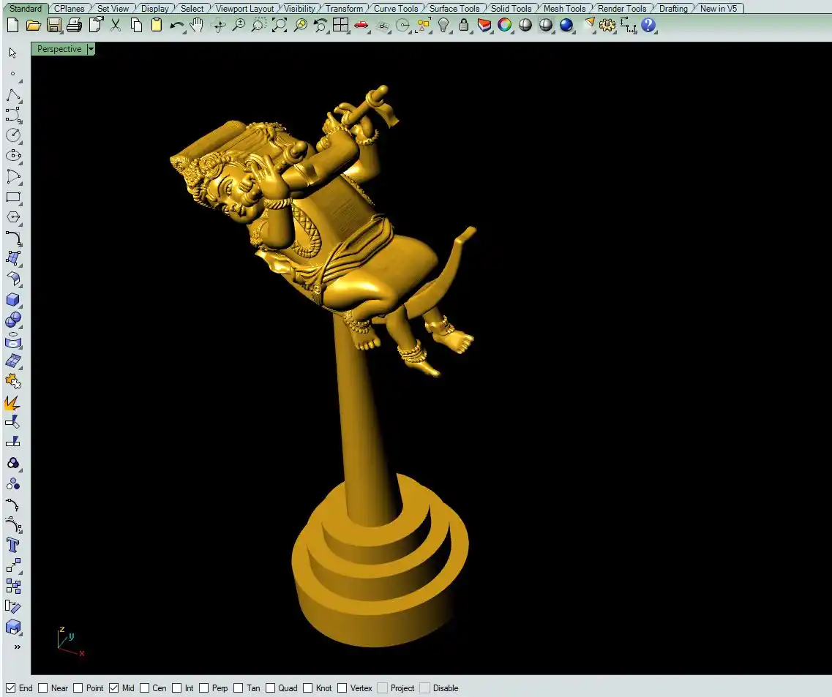Expand the left toolbar overflow chevron
This screenshot has width=832, height=697.
17,647
